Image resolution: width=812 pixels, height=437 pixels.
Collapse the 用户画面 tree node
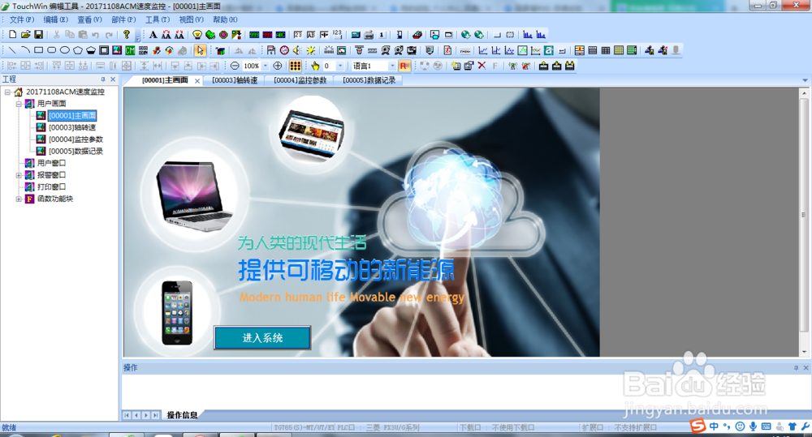[x=19, y=104]
